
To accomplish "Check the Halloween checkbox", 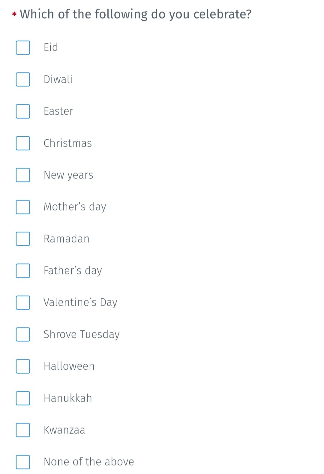I will pyautogui.click(x=23, y=366).
